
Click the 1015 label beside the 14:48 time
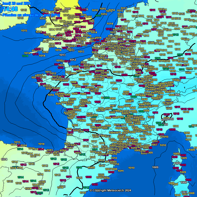(x=24, y=10)
